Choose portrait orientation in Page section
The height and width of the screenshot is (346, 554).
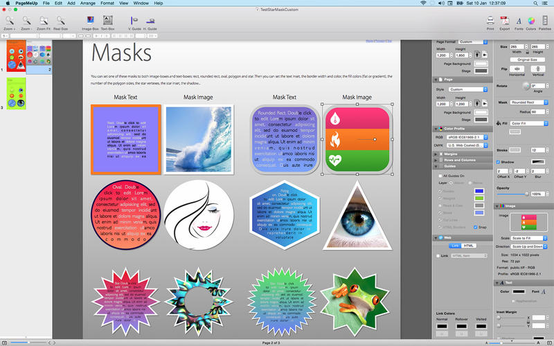tap(477, 103)
